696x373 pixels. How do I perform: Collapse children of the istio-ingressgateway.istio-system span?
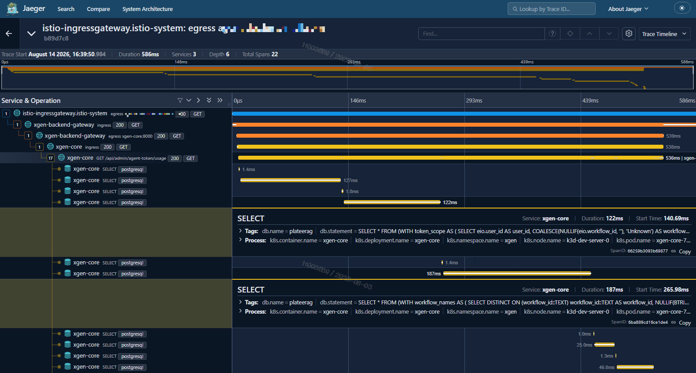6,114
